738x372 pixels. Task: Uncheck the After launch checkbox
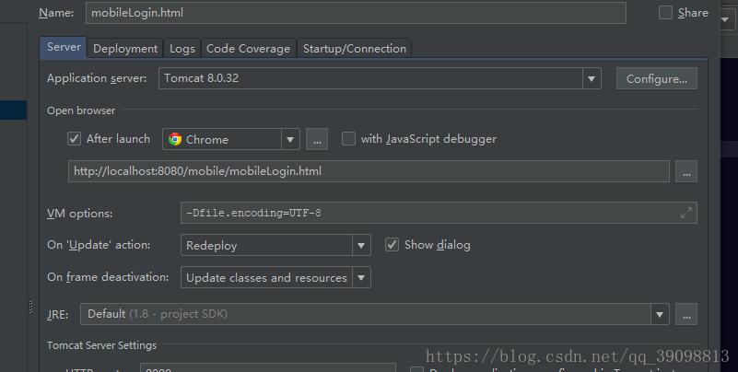(x=75, y=139)
